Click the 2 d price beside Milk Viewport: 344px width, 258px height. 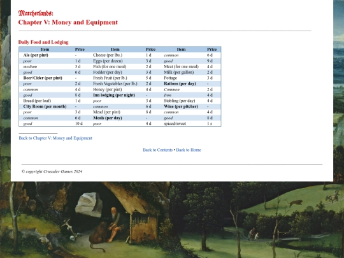pos(210,72)
